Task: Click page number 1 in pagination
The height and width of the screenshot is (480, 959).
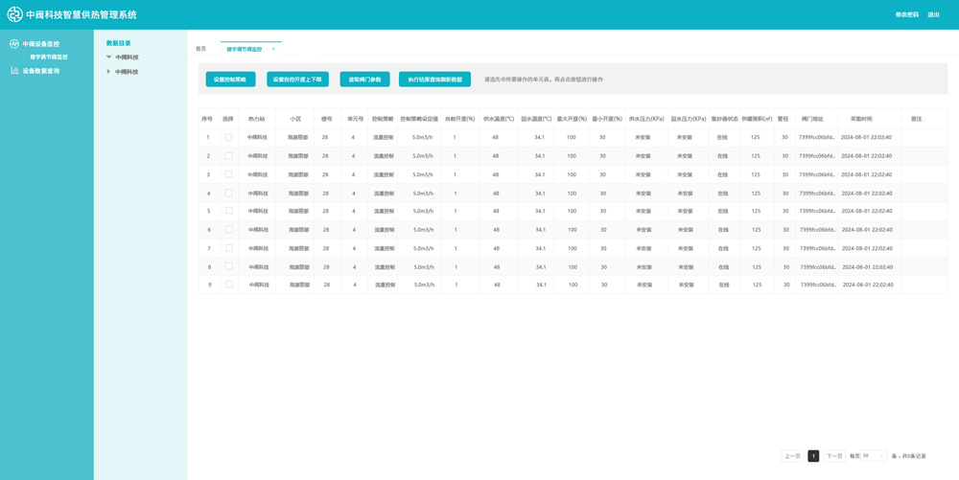Action: 813,456
